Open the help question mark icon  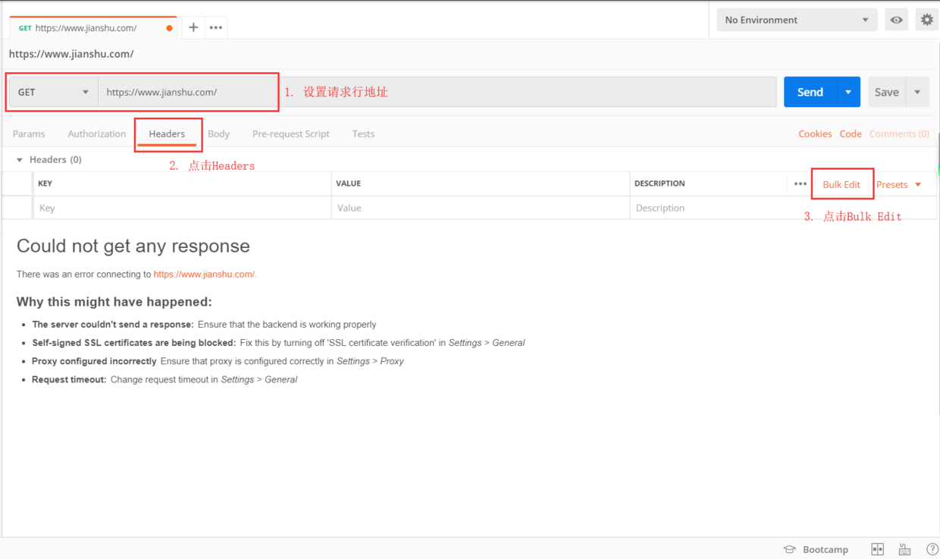coord(932,549)
